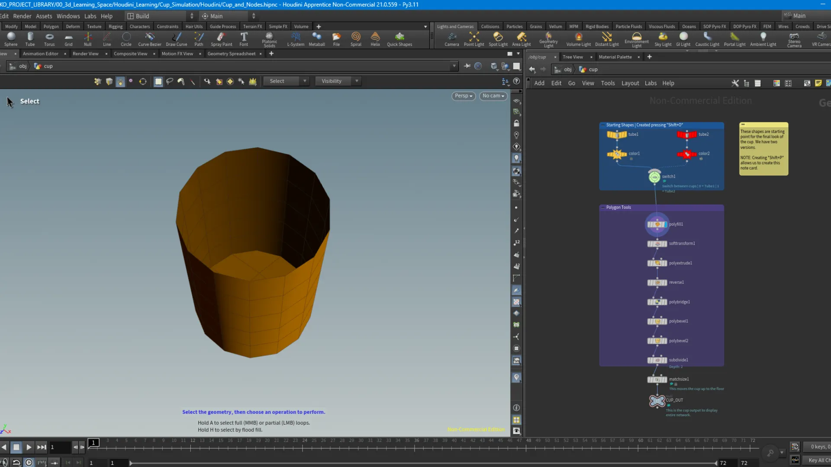The width and height of the screenshot is (831, 467).
Task: Create a Tube using the shelf tool
Action: 29,39
